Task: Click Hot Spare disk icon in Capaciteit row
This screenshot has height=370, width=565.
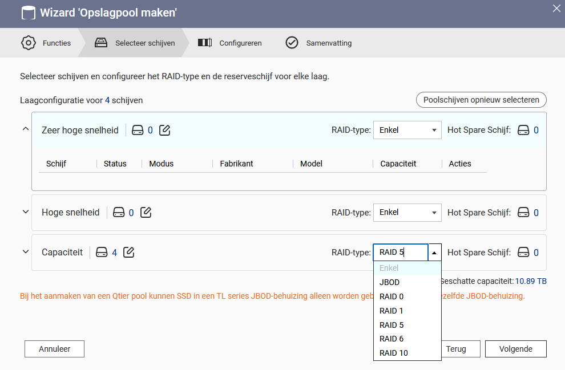Action: pyautogui.click(x=523, y=253)
